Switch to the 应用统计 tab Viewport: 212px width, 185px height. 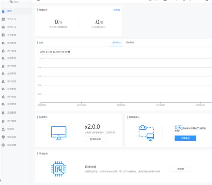coord(130,43)
